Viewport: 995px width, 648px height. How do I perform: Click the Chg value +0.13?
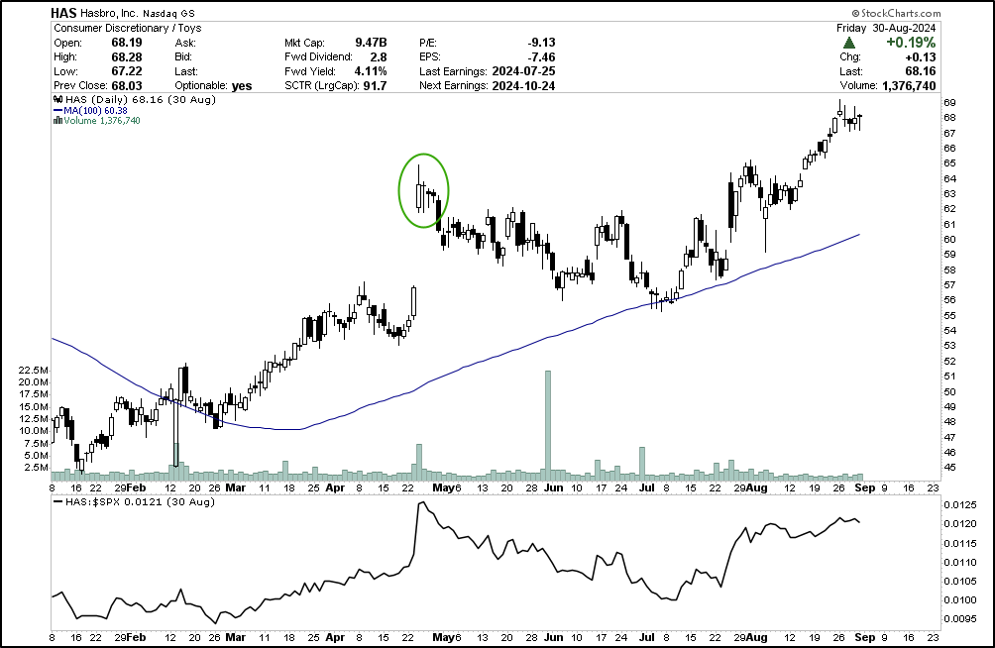pyautogui.click(x=921, y=57)
